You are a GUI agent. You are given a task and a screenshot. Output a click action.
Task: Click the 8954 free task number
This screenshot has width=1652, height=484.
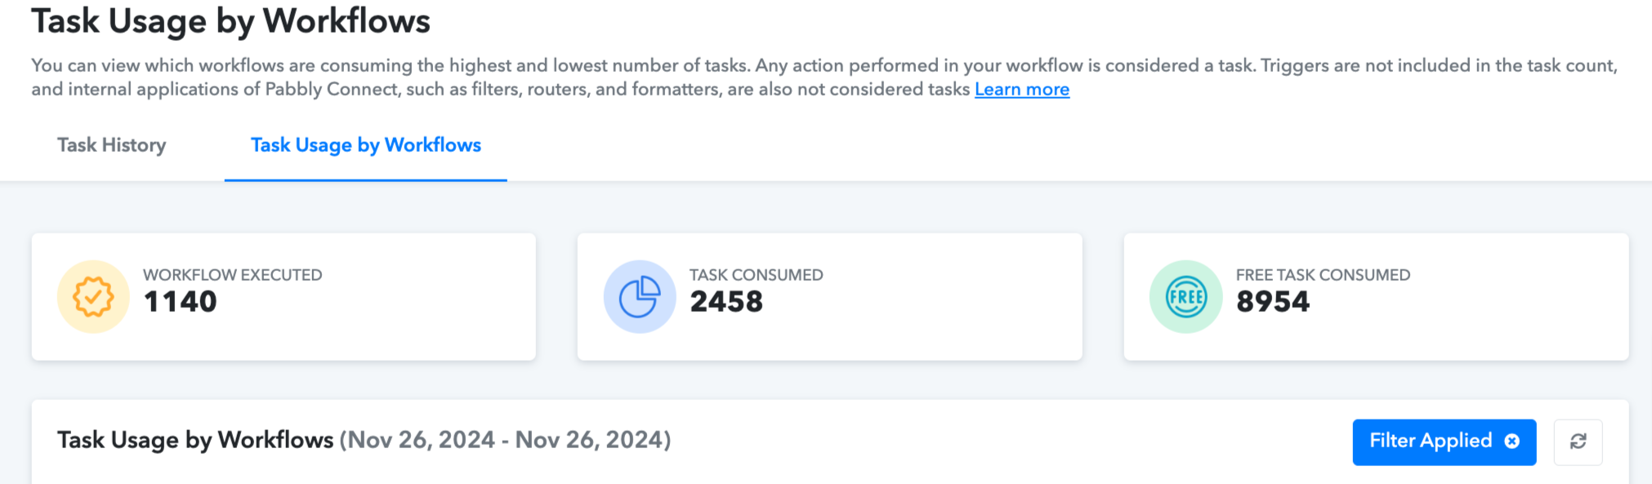[x=1273, y=302]
